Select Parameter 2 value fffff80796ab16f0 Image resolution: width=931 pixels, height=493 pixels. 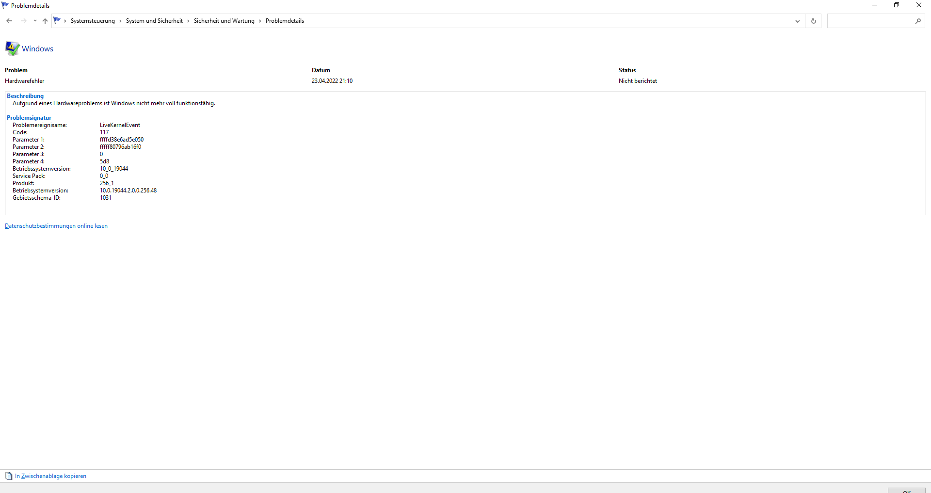tap(120, 147)
